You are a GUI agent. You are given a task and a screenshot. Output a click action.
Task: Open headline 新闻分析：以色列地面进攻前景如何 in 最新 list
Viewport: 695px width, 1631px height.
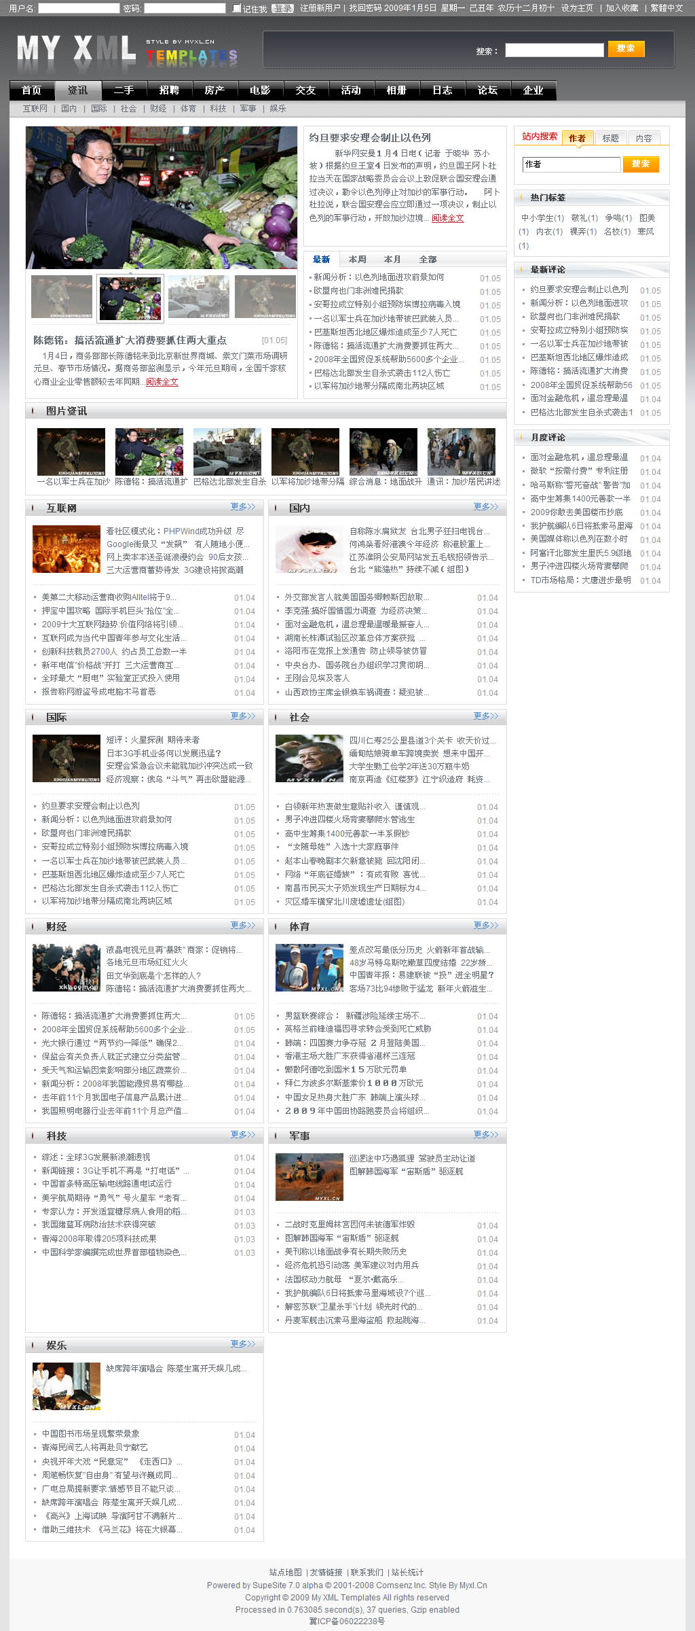point(379,277)
